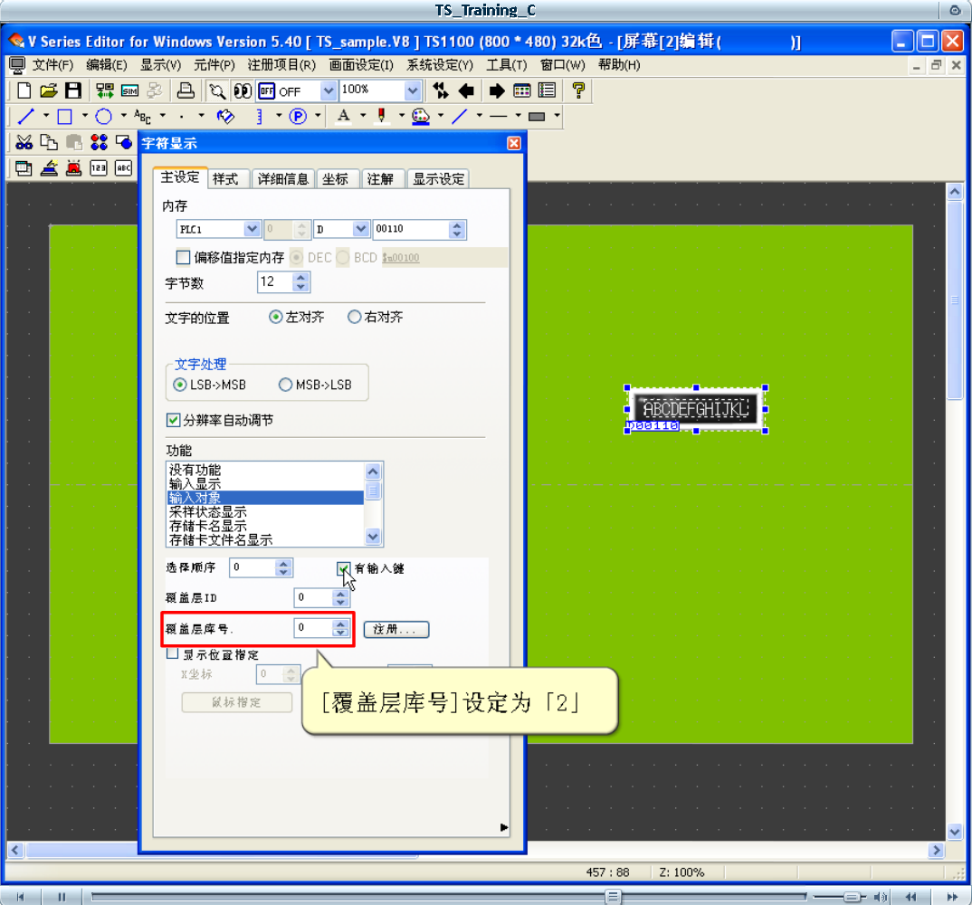The width and height of the screenshot is (972, 905).
Task: Click the Save floppy disk icon
Action: point(73,90)
